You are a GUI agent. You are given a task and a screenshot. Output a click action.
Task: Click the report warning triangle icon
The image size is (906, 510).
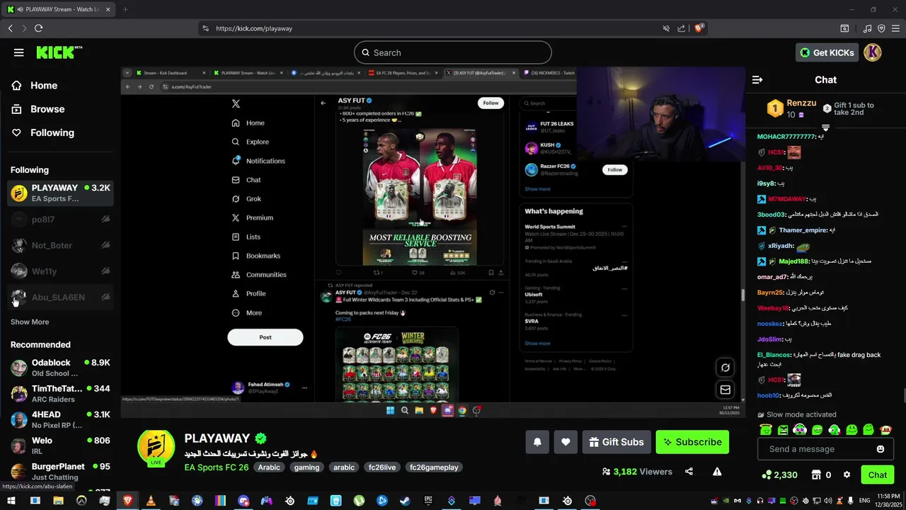(717, 472)
